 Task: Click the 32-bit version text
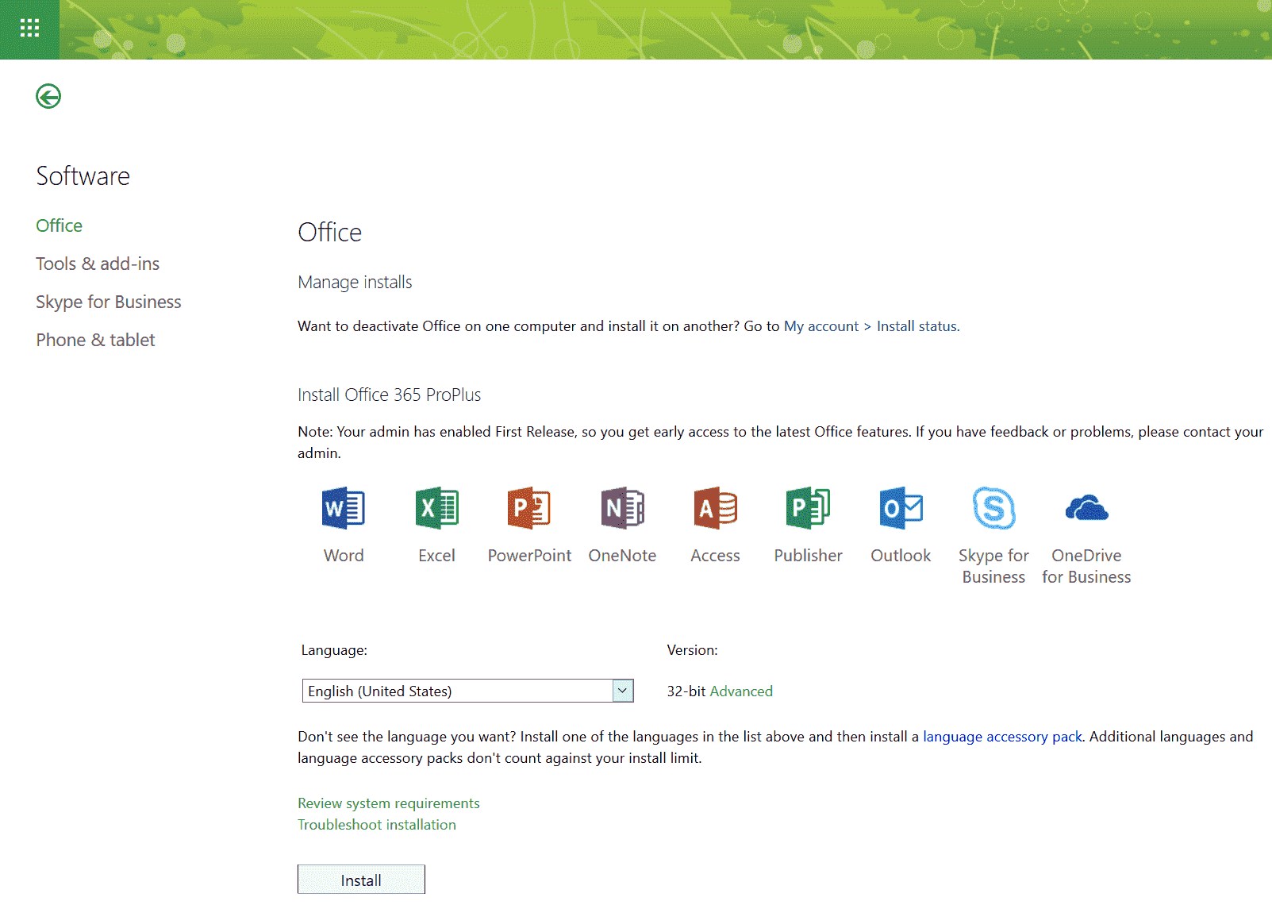[686, 691]
